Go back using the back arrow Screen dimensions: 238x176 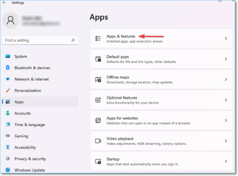pos(4,3)
